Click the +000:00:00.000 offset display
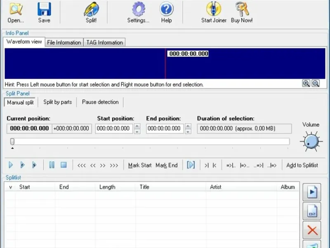Screen dimensions: 330x248 coord(71,129)
